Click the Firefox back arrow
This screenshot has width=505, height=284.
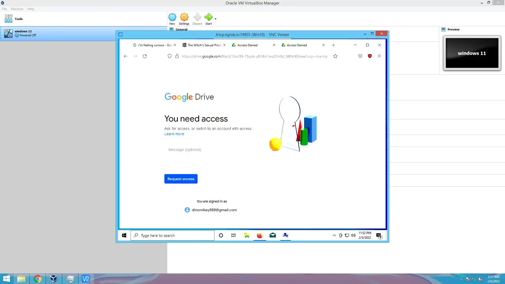pyautogui.click(x=126, y=56)
